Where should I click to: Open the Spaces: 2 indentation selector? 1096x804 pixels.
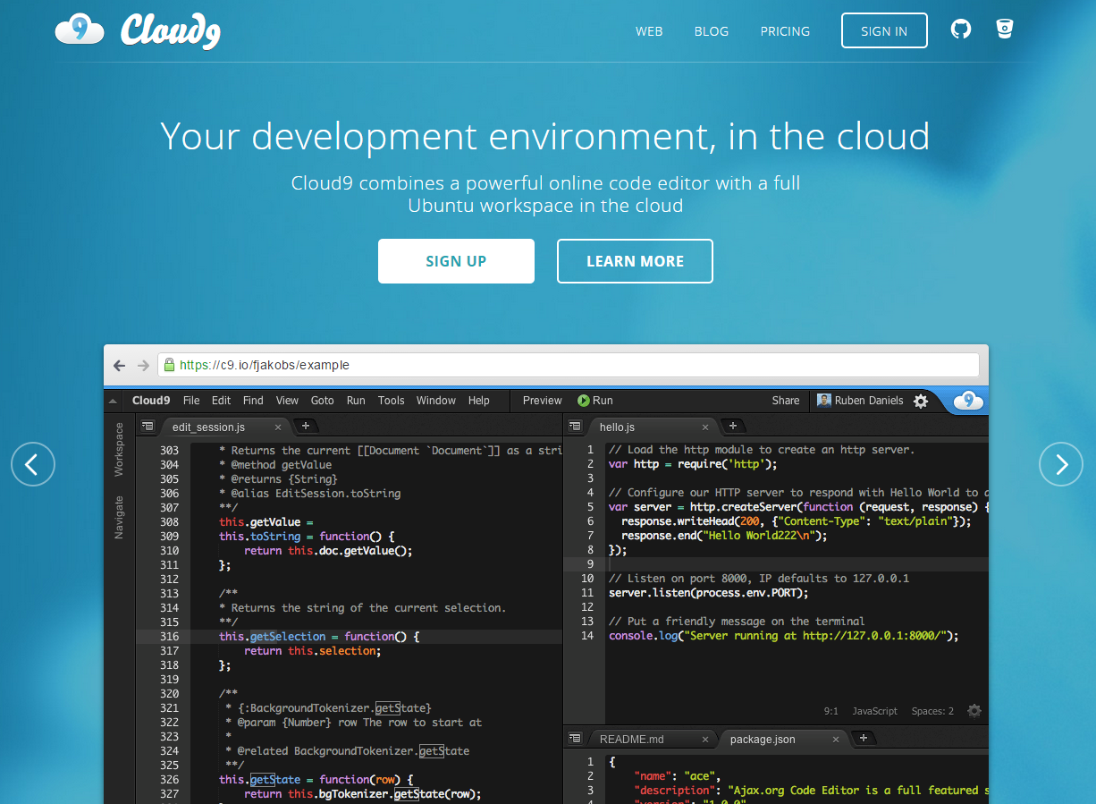(932, 711)
